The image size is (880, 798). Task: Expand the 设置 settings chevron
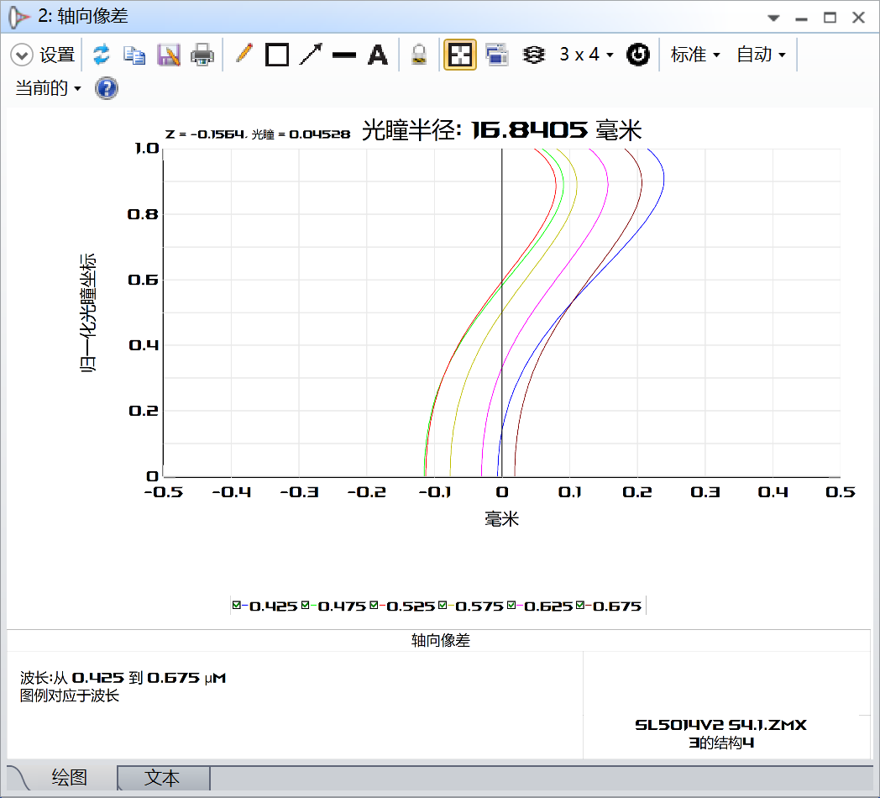click(x=21, y=55)
